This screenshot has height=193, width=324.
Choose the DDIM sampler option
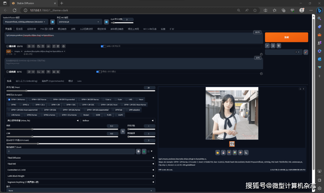97,115
